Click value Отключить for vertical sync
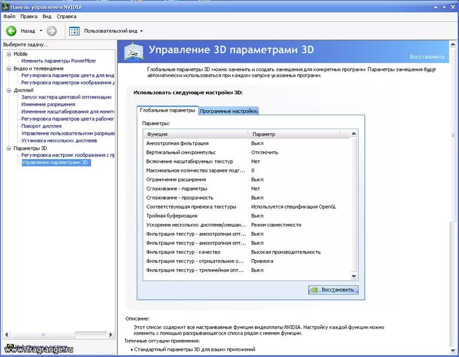 [264, 152]
